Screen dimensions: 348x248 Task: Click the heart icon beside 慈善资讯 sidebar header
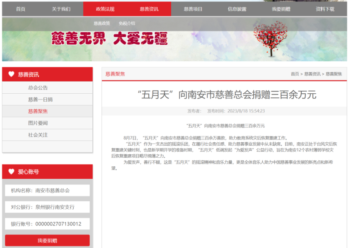coord(11,74)
